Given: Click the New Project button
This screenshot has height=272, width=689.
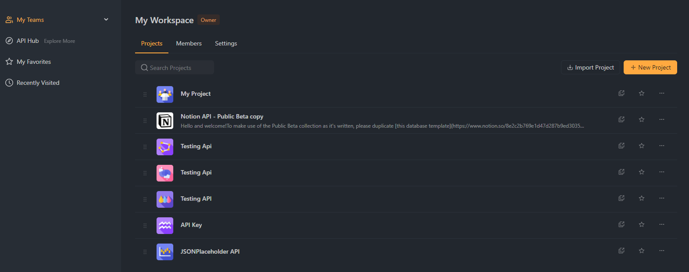Looking at the screenshot, I should (x=650, y=67).
